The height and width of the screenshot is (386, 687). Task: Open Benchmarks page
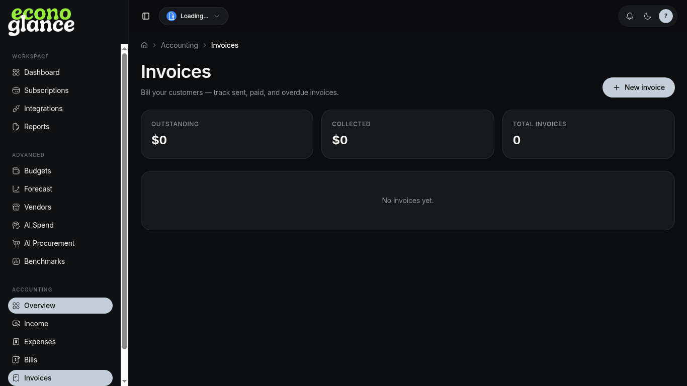tap(60, 261)
